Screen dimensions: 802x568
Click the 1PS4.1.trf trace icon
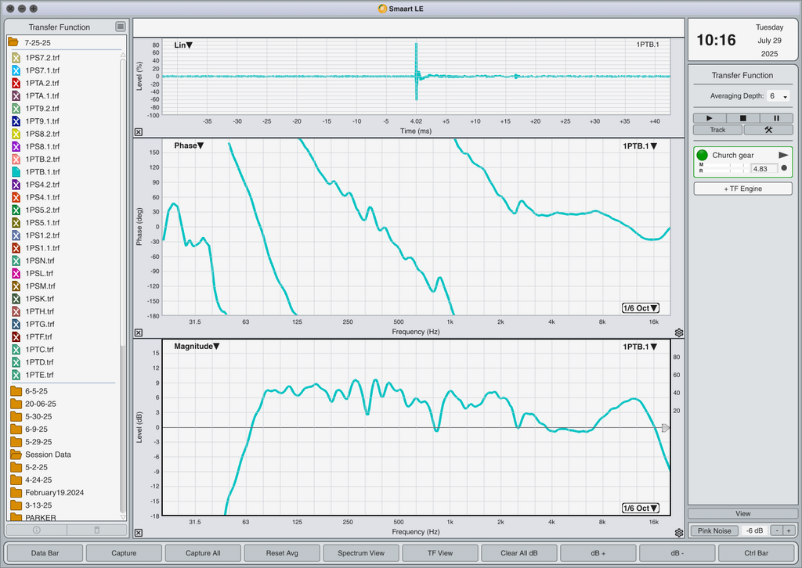pos(16,197)
